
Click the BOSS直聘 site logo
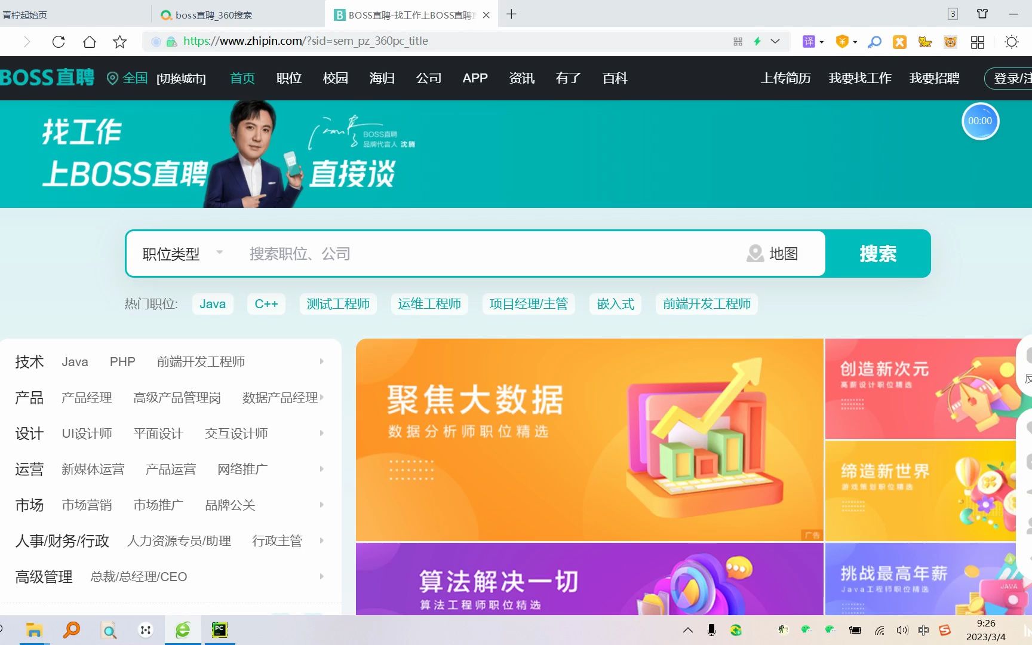coord(47,78)
